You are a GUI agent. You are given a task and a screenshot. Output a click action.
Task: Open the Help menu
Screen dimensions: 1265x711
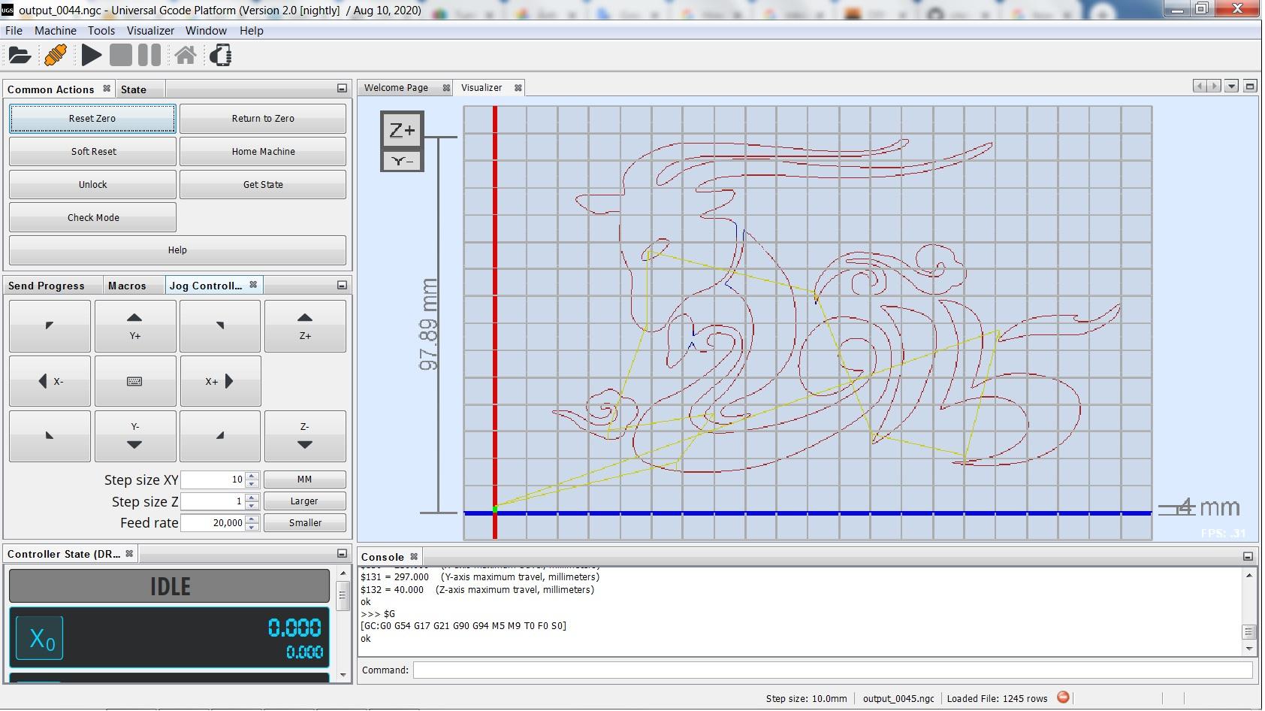click(x=252, y=31)
